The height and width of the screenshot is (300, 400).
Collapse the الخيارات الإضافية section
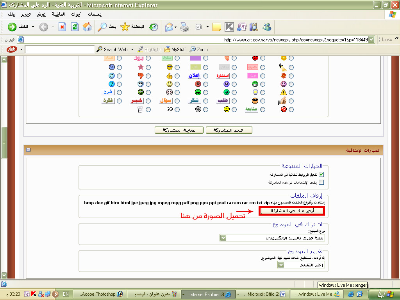pos(29,150)
